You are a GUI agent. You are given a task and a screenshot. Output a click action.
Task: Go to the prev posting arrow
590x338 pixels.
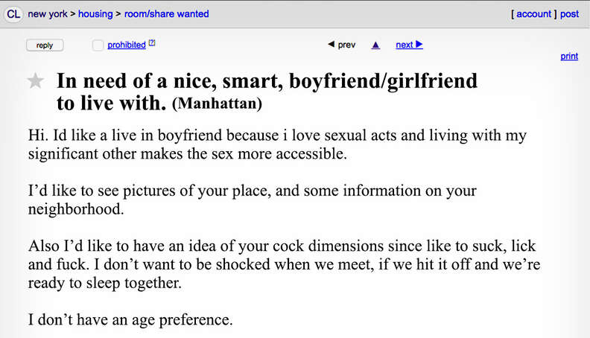pos(342,45)
